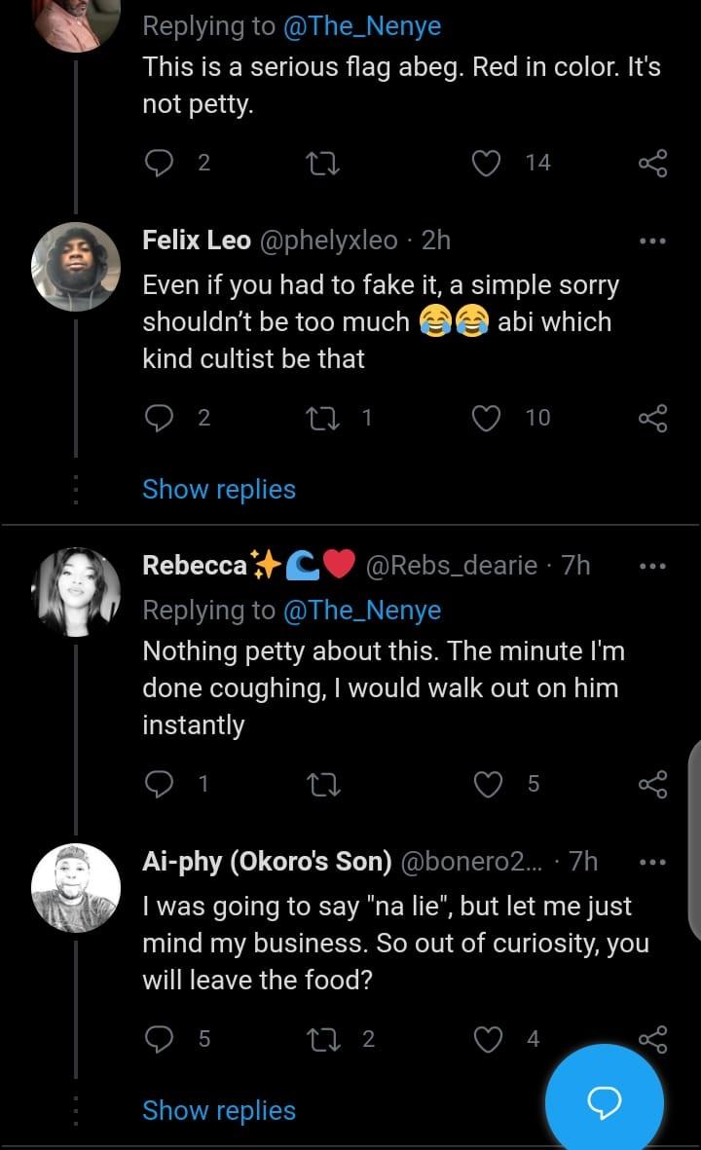Open @The_Nenye mention in Rebecca's reply
The height and width of the screenshot is (1150, 701).
(362, 611)
